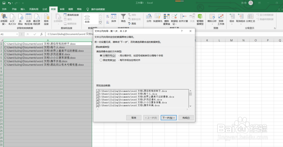Click the Insert Function fx icon
Screen dimensions: 283x147
(41, 34)
